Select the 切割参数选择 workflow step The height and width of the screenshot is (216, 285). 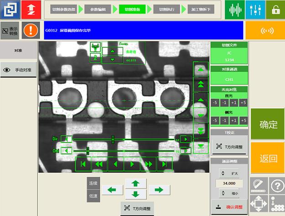coord(63,9)
